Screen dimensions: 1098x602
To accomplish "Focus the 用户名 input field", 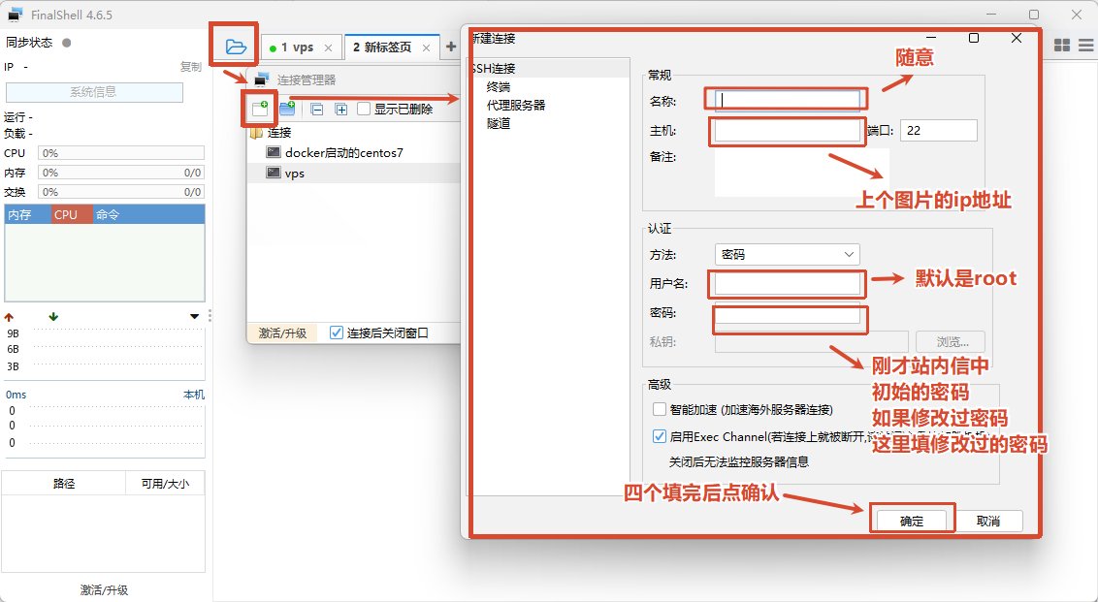I will [x=787, y=283].
